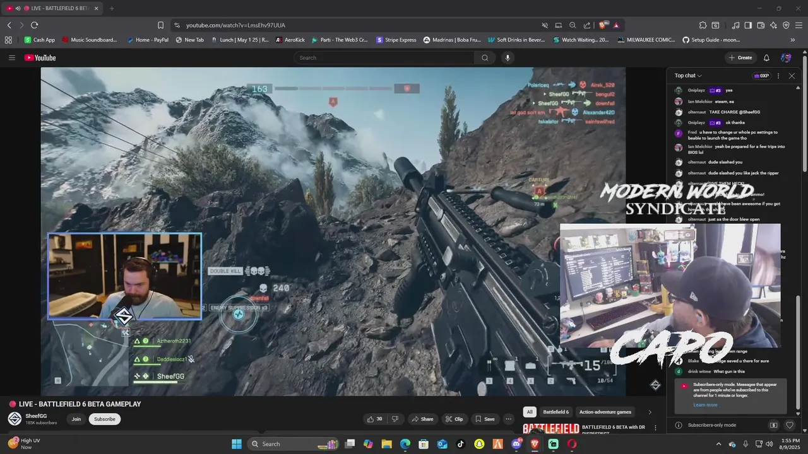The width and height of the screenshot is (808, 454).
Task: Click the chat info icon beside Subscribers-only mode
Action: point(679,425)
